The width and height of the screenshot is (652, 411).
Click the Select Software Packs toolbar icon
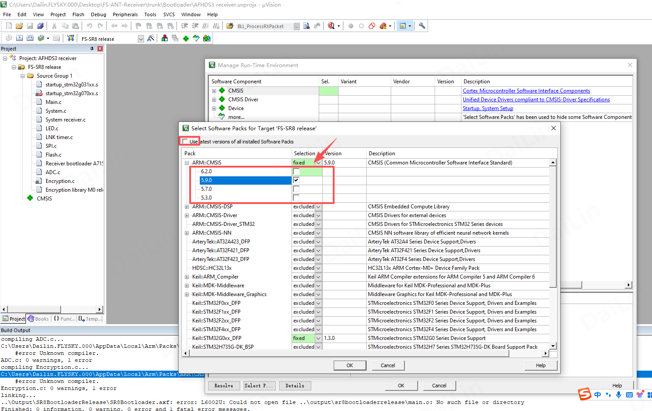point(196,38)
